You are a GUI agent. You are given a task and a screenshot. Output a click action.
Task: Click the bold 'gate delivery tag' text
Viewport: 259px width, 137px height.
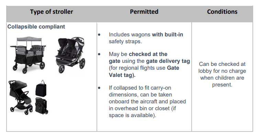168,61
